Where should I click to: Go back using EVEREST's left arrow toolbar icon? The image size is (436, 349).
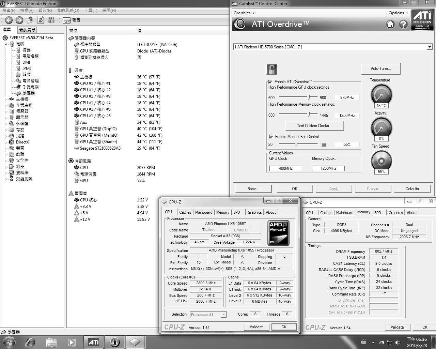click(9, 20)
